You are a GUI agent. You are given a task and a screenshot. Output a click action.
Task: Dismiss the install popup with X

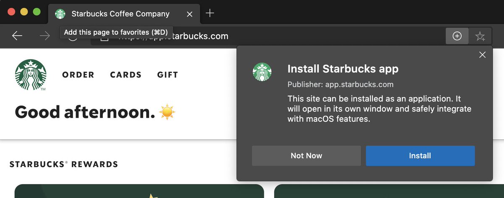tap(482, 55)
